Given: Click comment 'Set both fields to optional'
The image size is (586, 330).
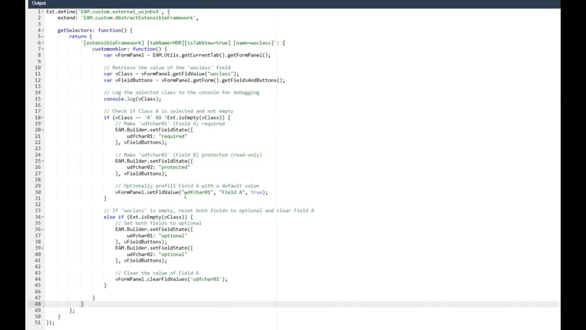Looking at the screenshot, I should (x=158, y=223).
